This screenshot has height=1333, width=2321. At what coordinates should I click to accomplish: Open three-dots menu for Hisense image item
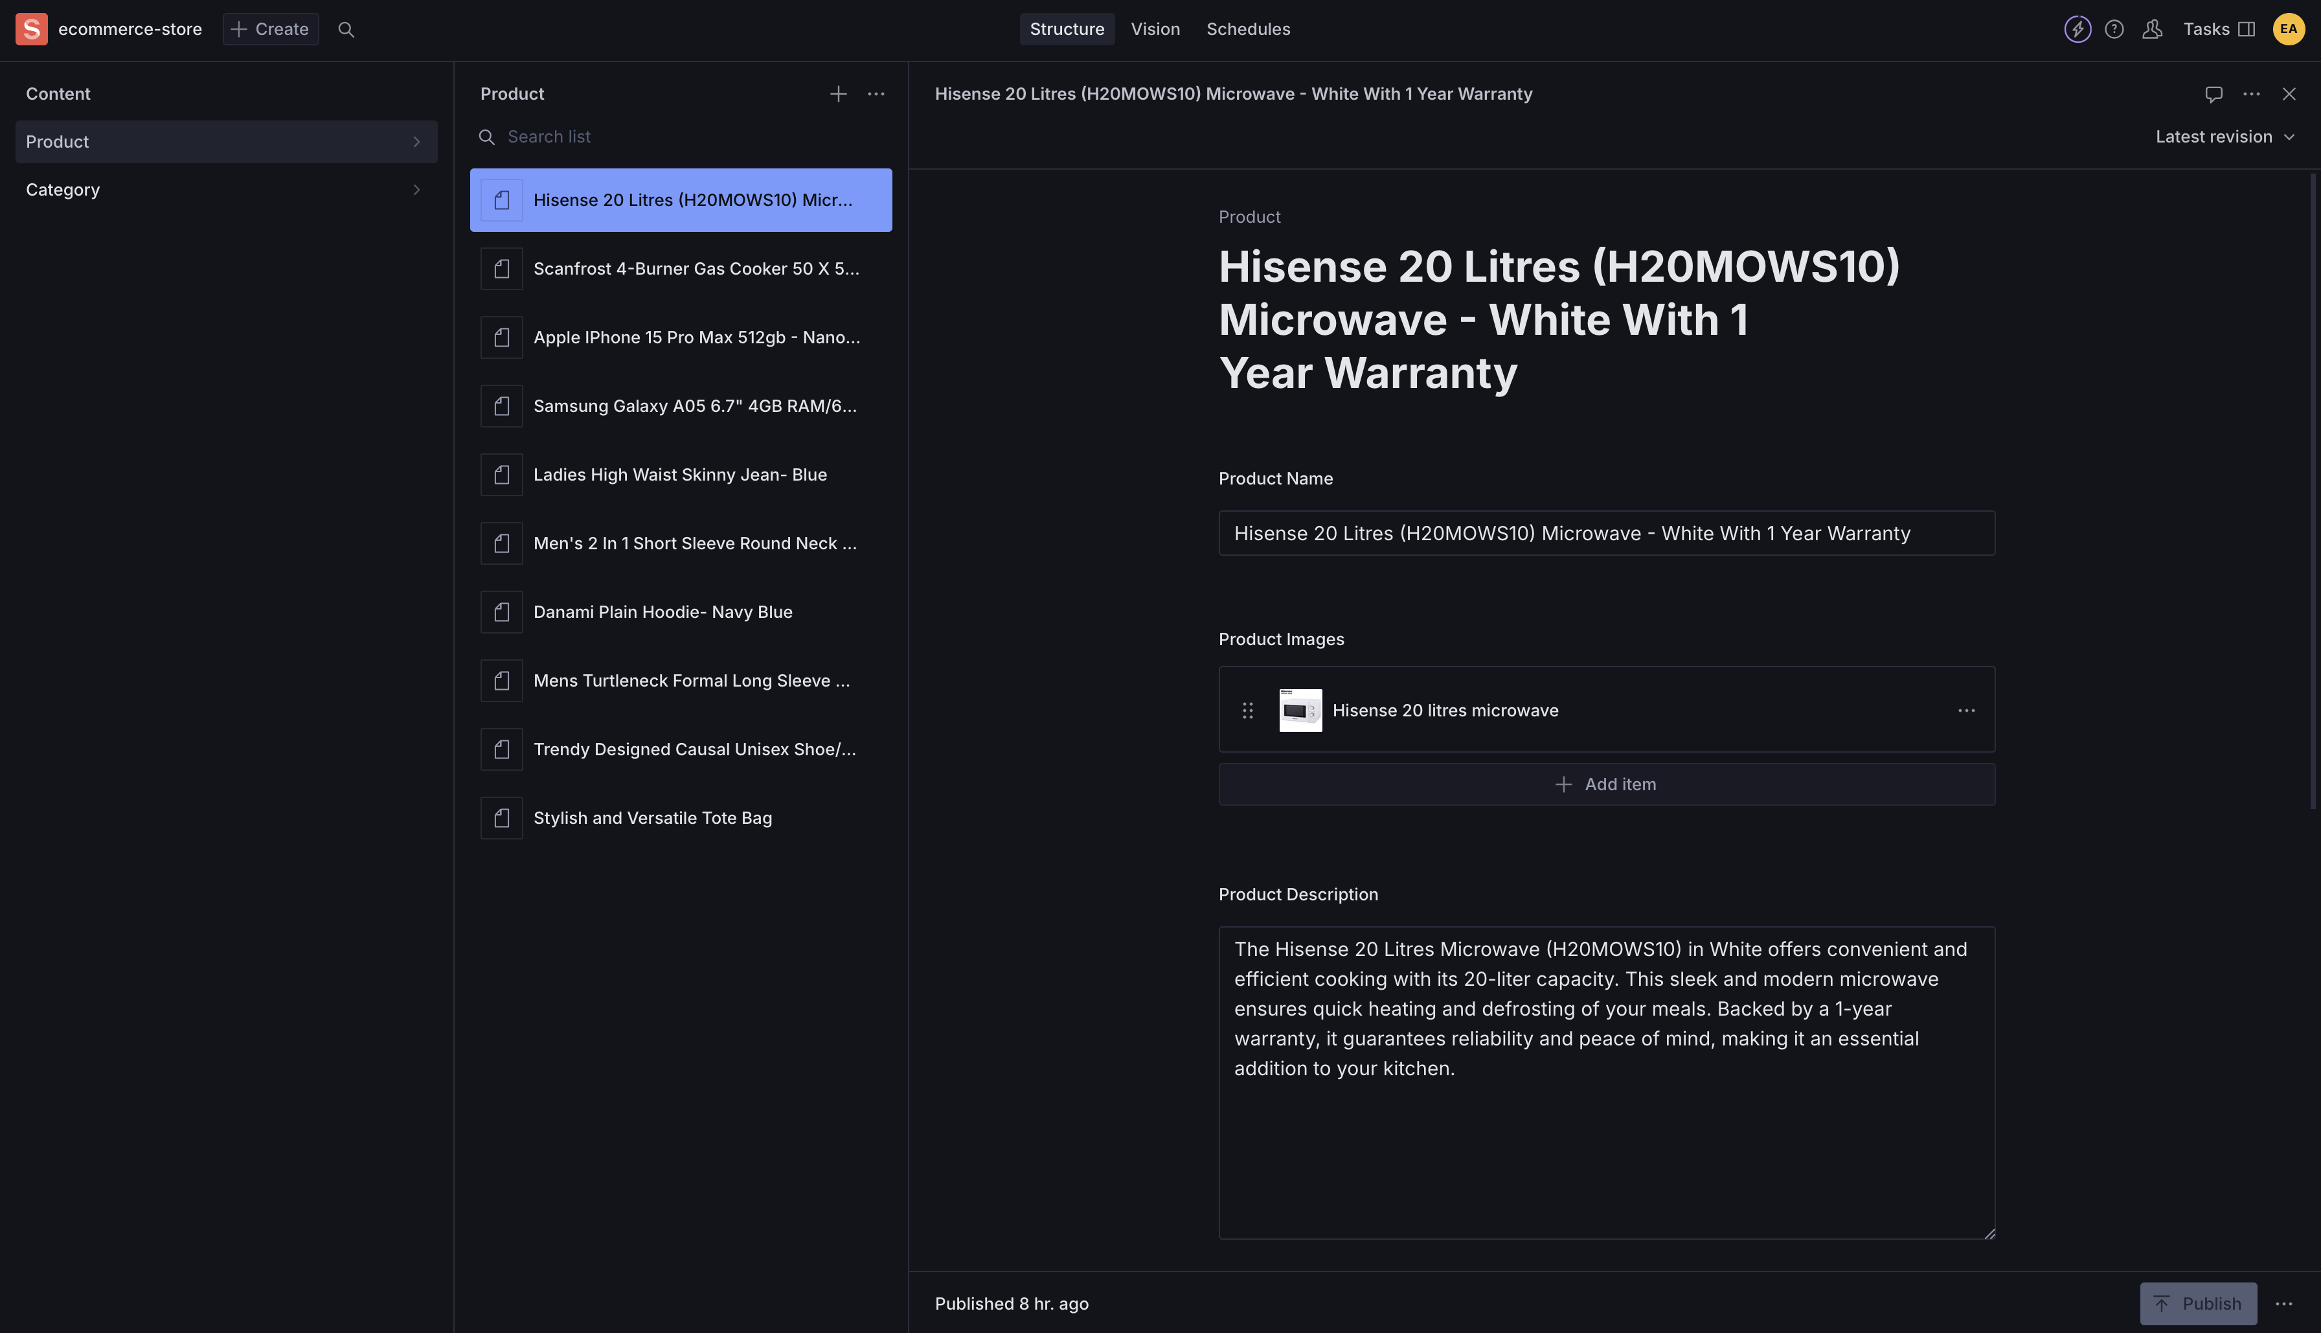pos(1966,711)
